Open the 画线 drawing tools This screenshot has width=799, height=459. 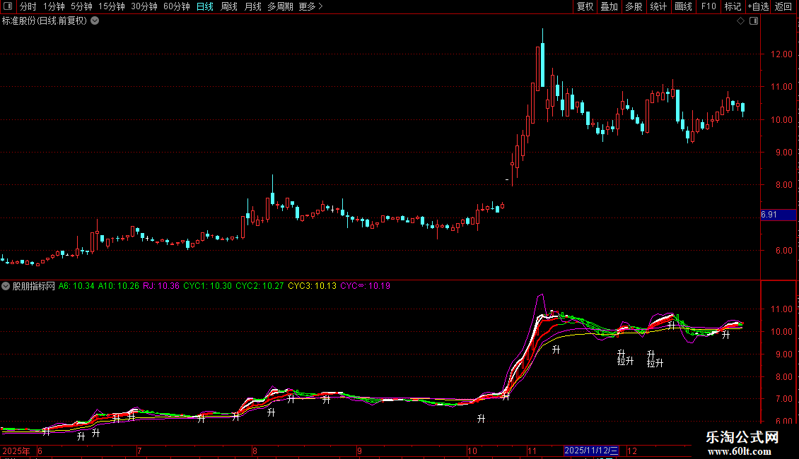pyautogui.click(x=683, y=6)
